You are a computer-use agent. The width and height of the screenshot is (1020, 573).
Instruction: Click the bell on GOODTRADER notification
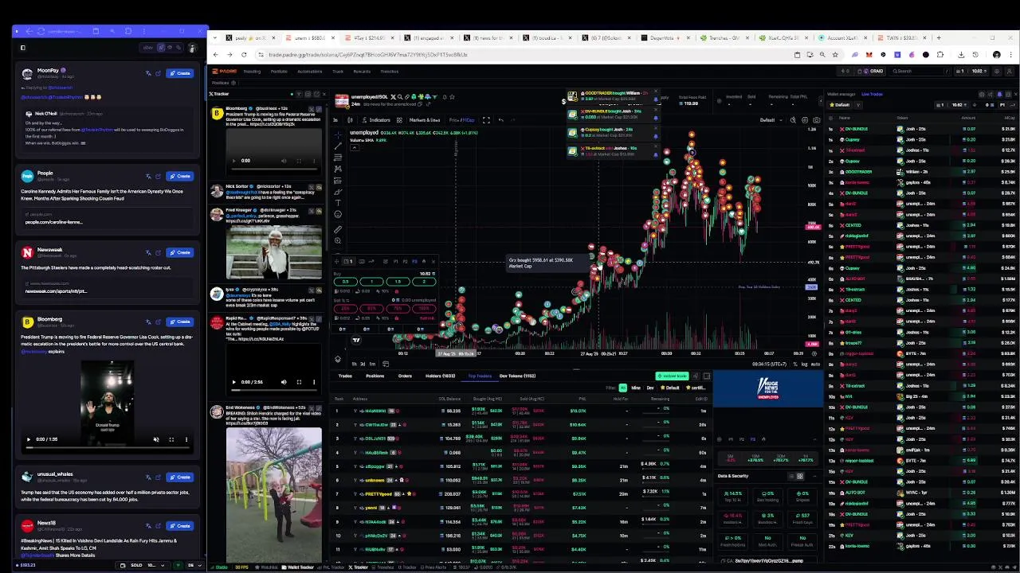click(656, 99)
